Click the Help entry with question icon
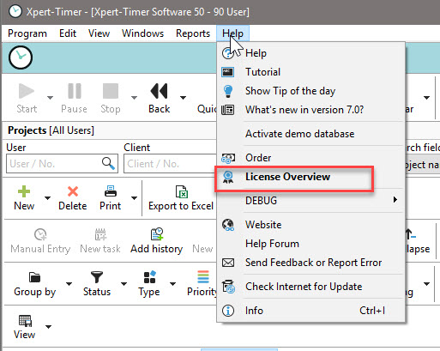 click(x=310, y=53)
